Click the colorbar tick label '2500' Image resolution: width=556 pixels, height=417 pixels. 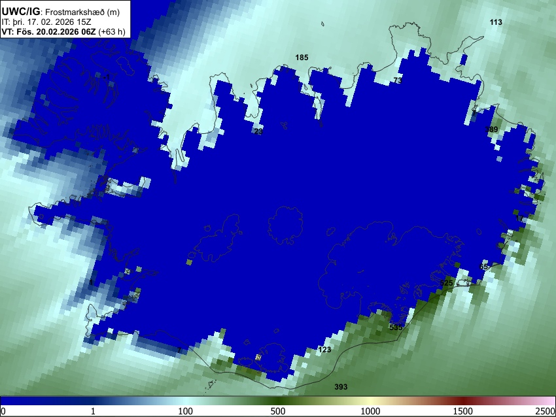click(x=546, y=411)
